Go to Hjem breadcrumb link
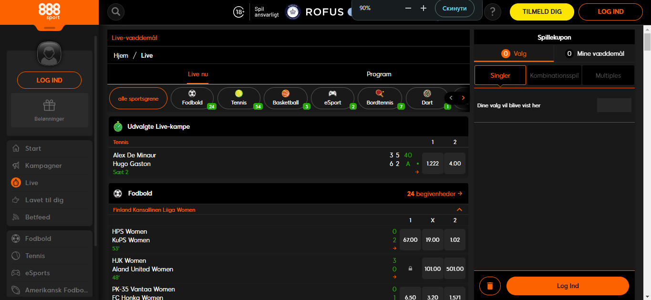 [121, 55]
